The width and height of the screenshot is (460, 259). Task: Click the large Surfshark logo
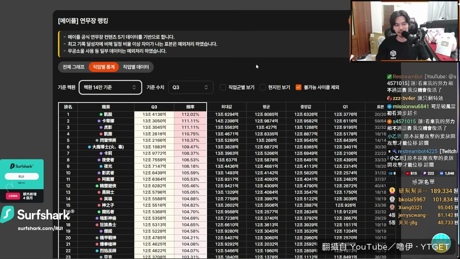[x=37, y=215]
